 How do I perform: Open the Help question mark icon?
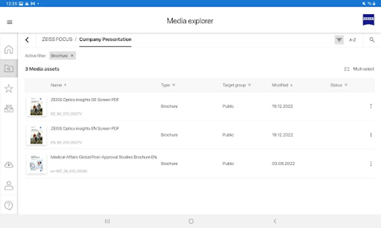pyautogui.click(x=9, y=205)
